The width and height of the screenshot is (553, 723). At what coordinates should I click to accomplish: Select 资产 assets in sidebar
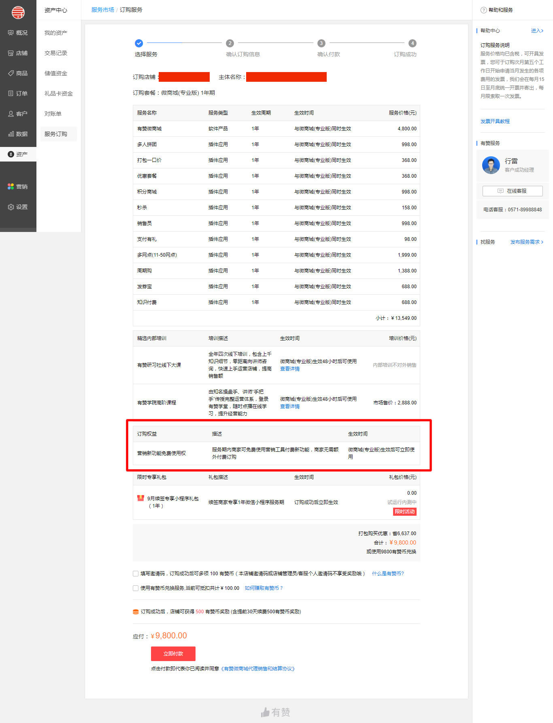(x=18, y=154)
